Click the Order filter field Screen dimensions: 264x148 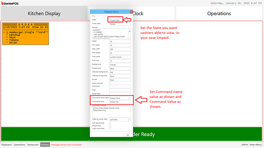pos(120,93)
